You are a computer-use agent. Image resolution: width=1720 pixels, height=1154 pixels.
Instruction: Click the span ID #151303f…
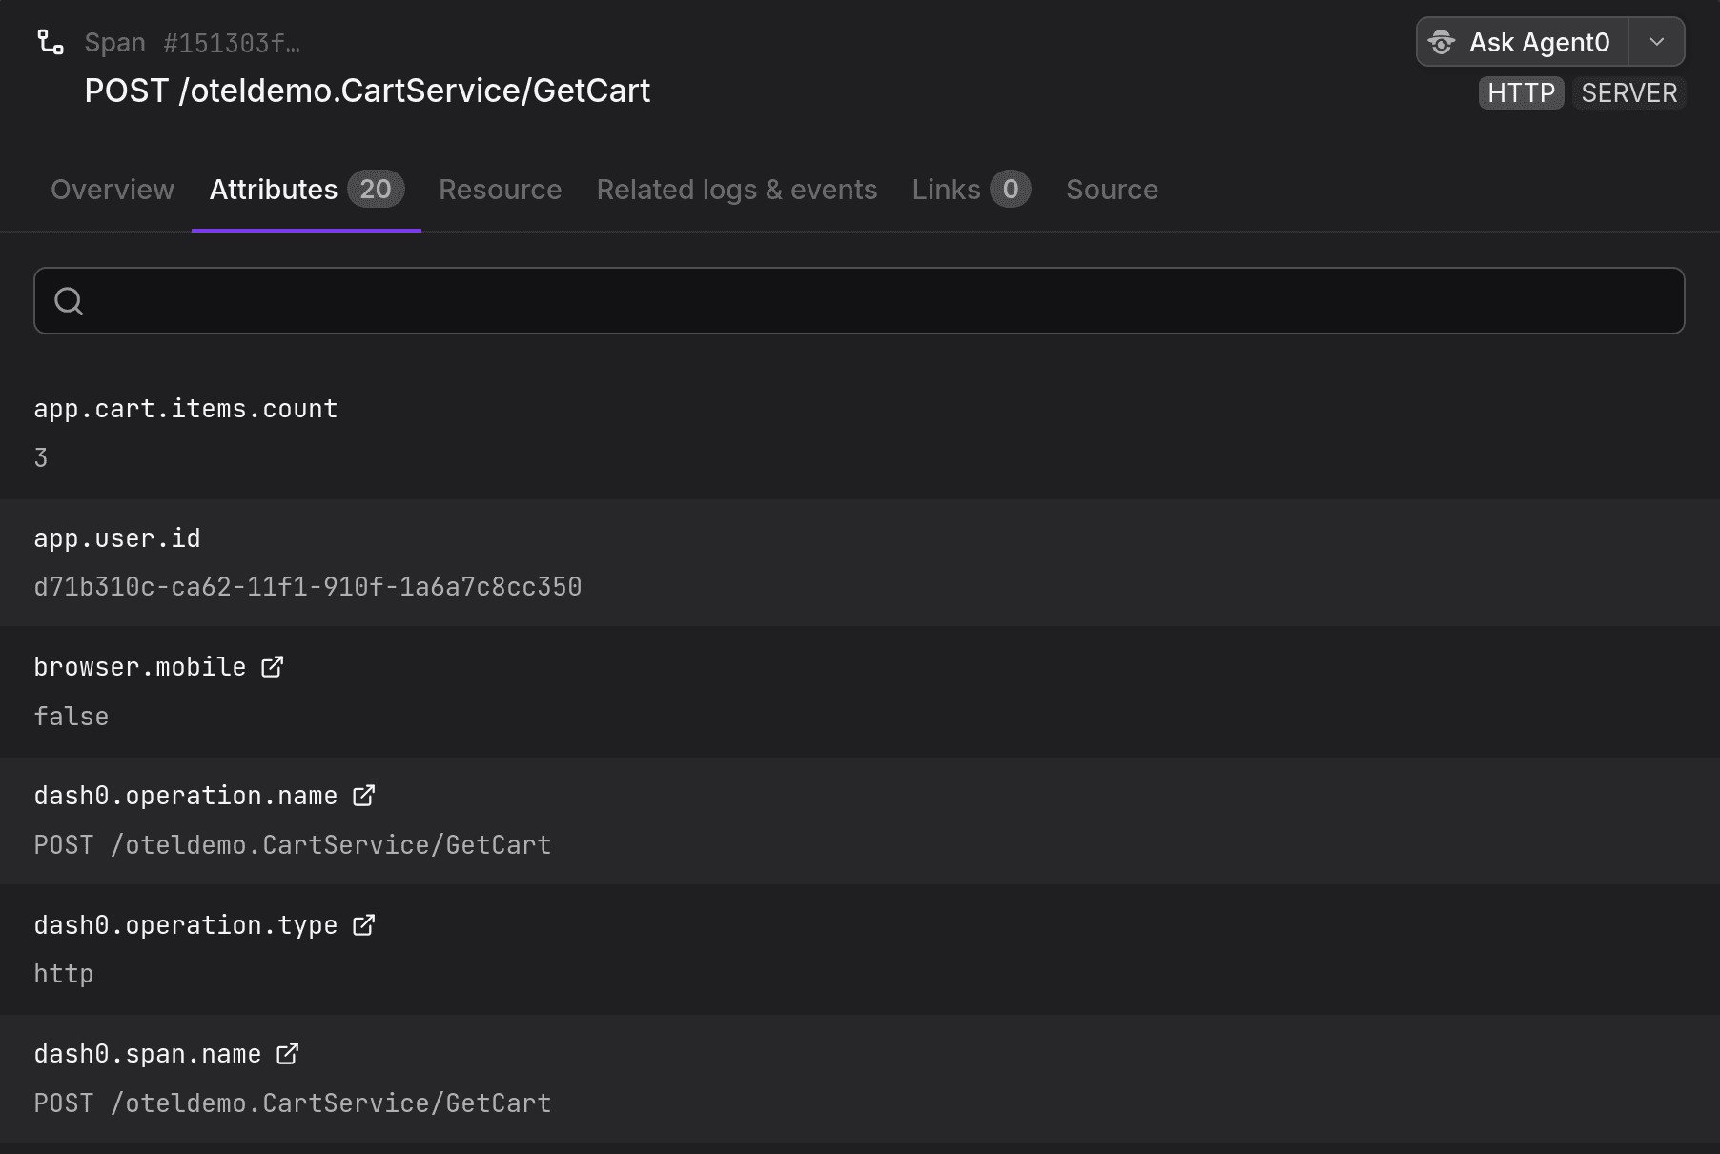tap(232, 43)
